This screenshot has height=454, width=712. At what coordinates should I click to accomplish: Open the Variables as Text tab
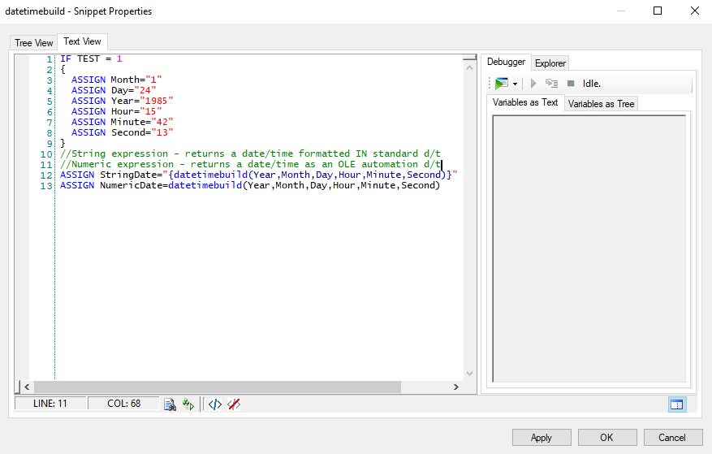tap(525, 102)
